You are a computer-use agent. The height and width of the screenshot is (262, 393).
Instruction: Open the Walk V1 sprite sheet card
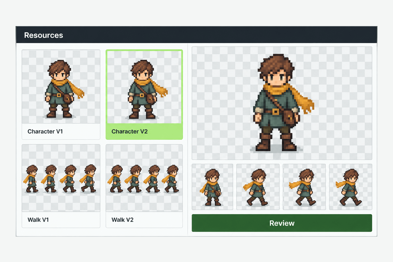[61, 186]
